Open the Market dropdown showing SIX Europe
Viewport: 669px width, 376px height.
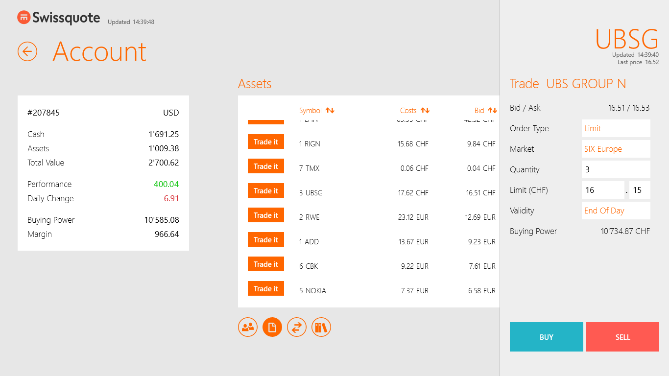616,149
